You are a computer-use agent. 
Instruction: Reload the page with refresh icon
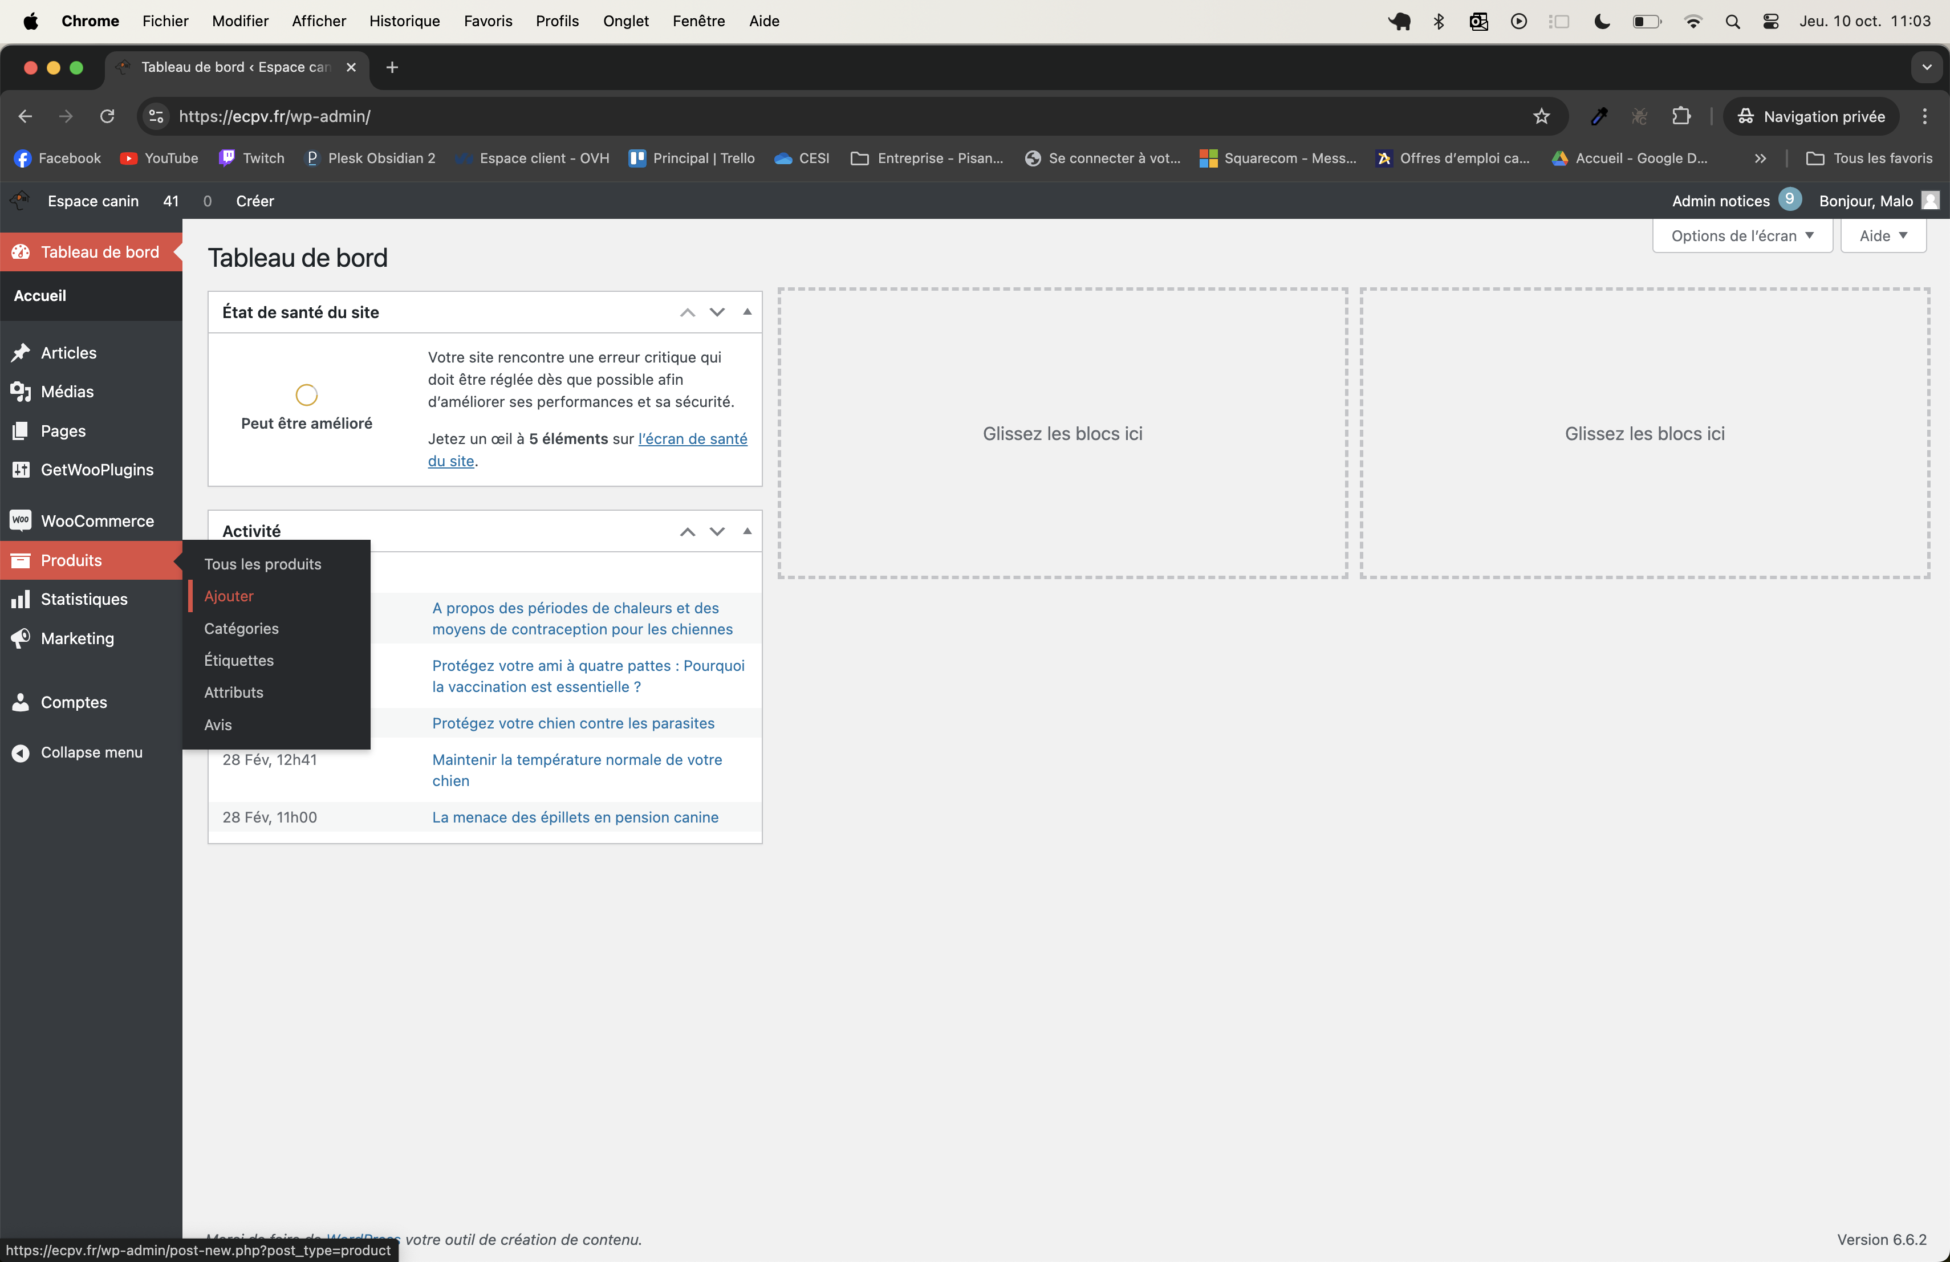(107, 116)
